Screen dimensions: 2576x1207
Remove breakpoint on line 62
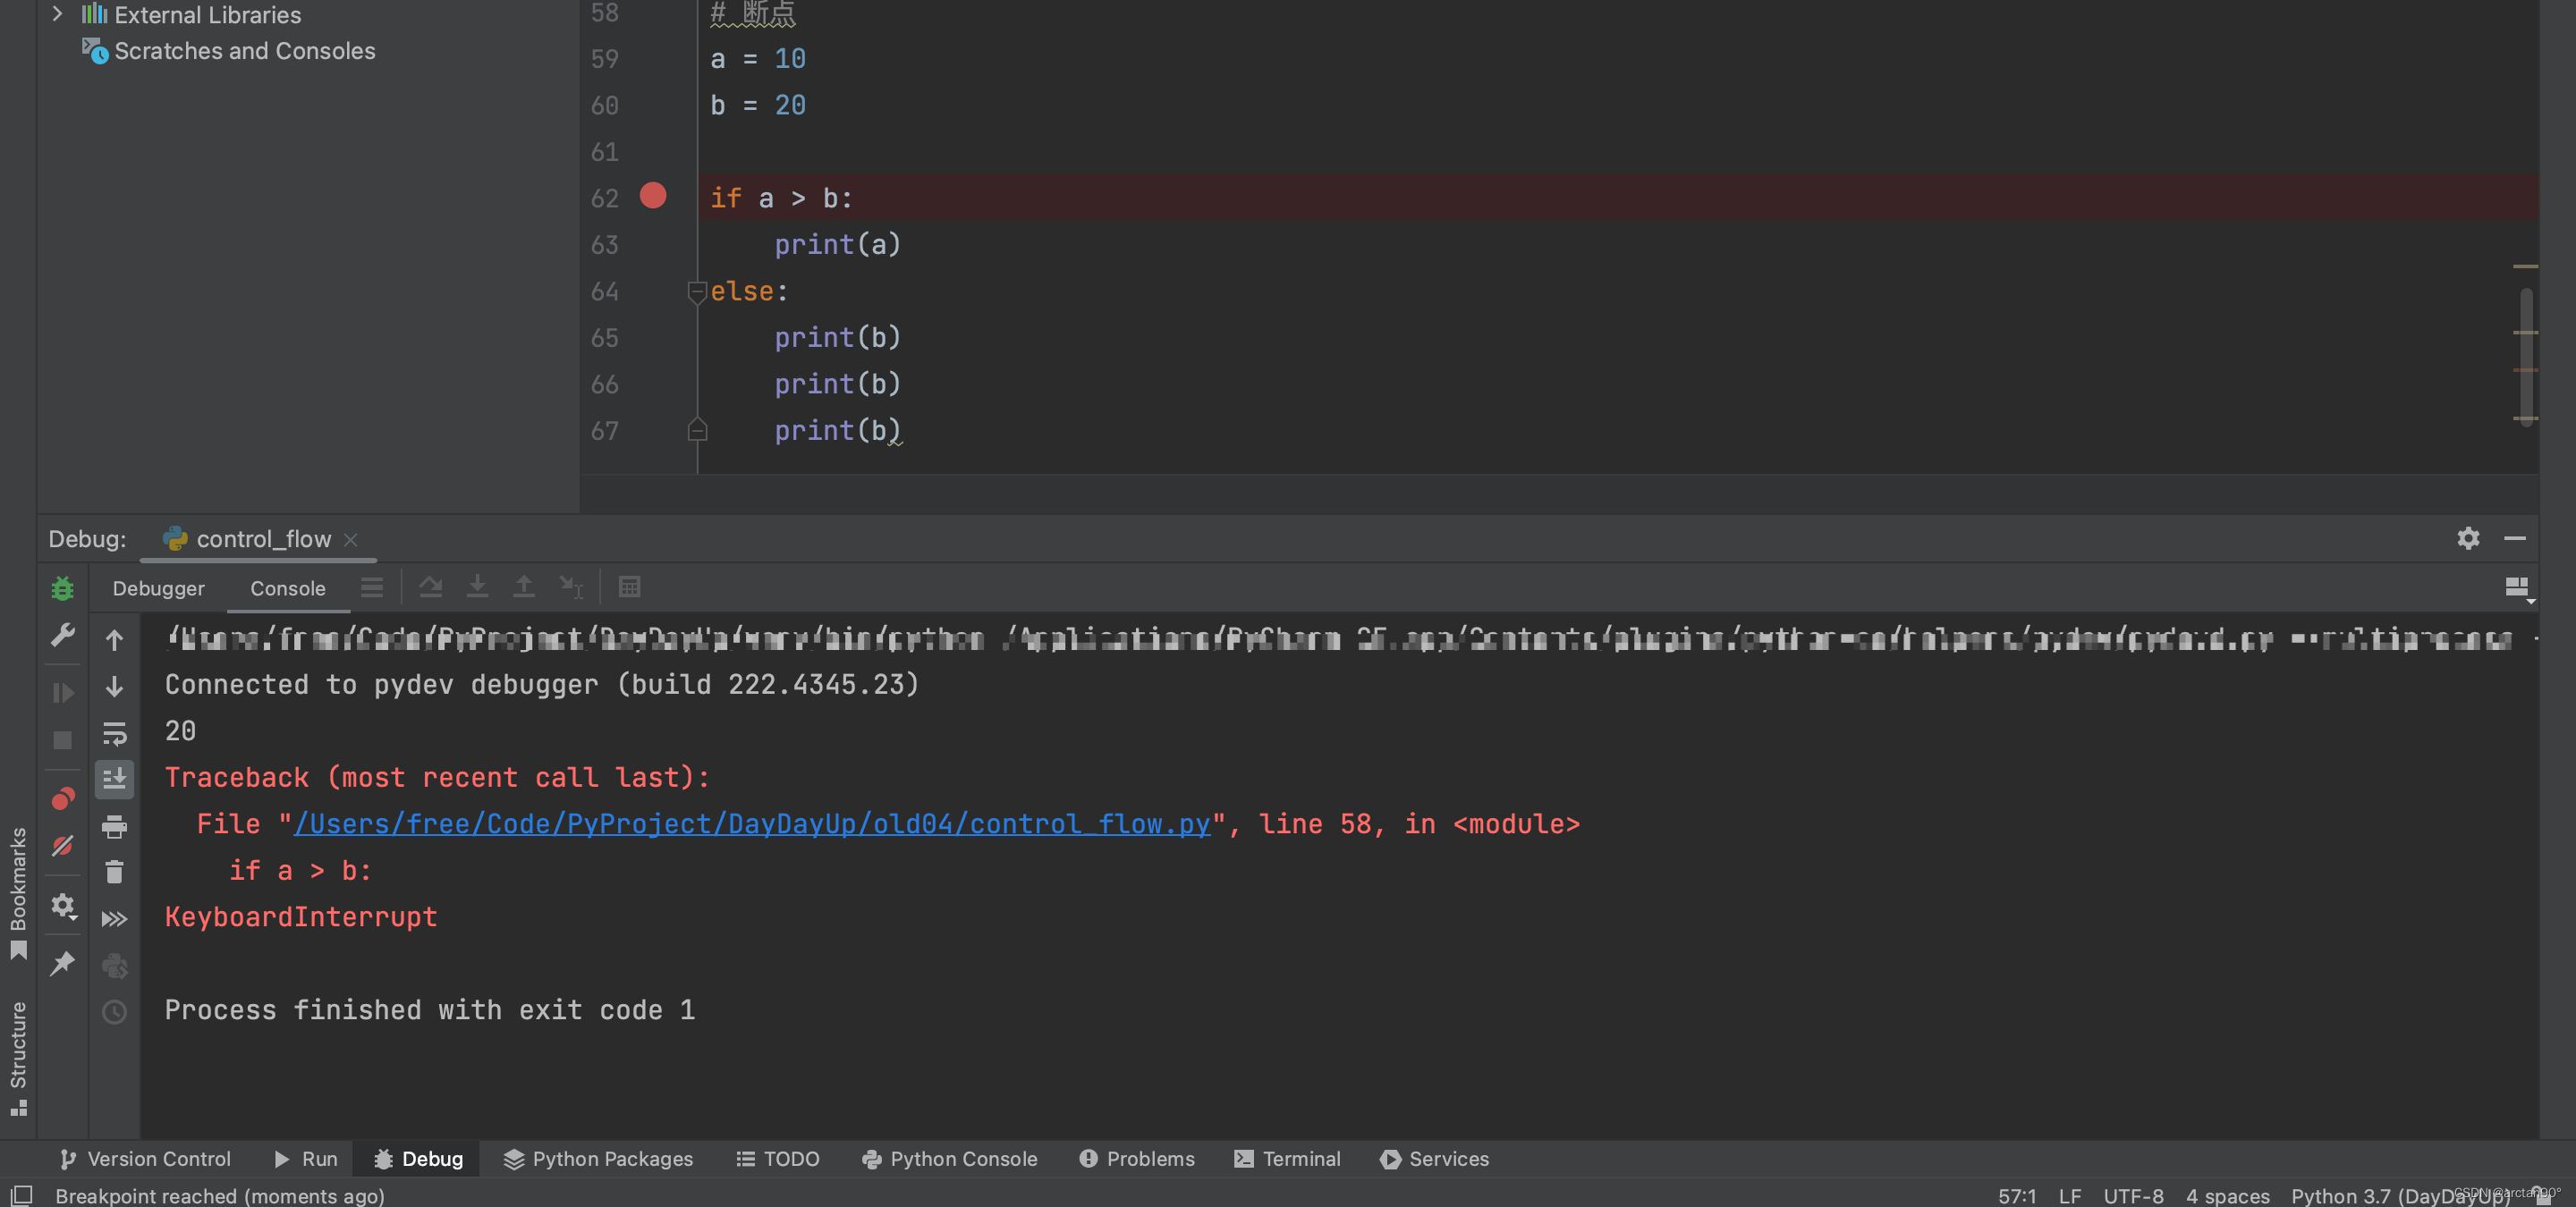click(653, 196)
